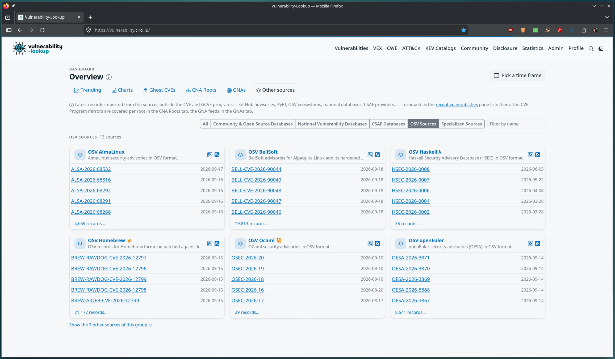The image size is (615, 359).
Task: Click the layers icon on OSV Ocaml card
Action: 240,243
